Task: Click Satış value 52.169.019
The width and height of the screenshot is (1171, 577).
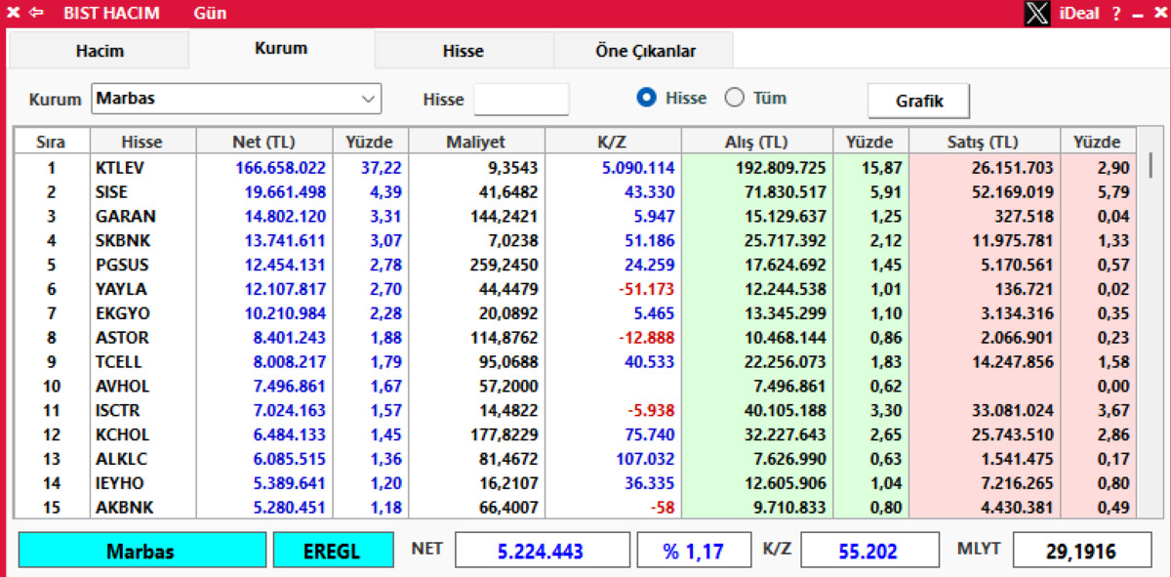Action: [1013, 192]
